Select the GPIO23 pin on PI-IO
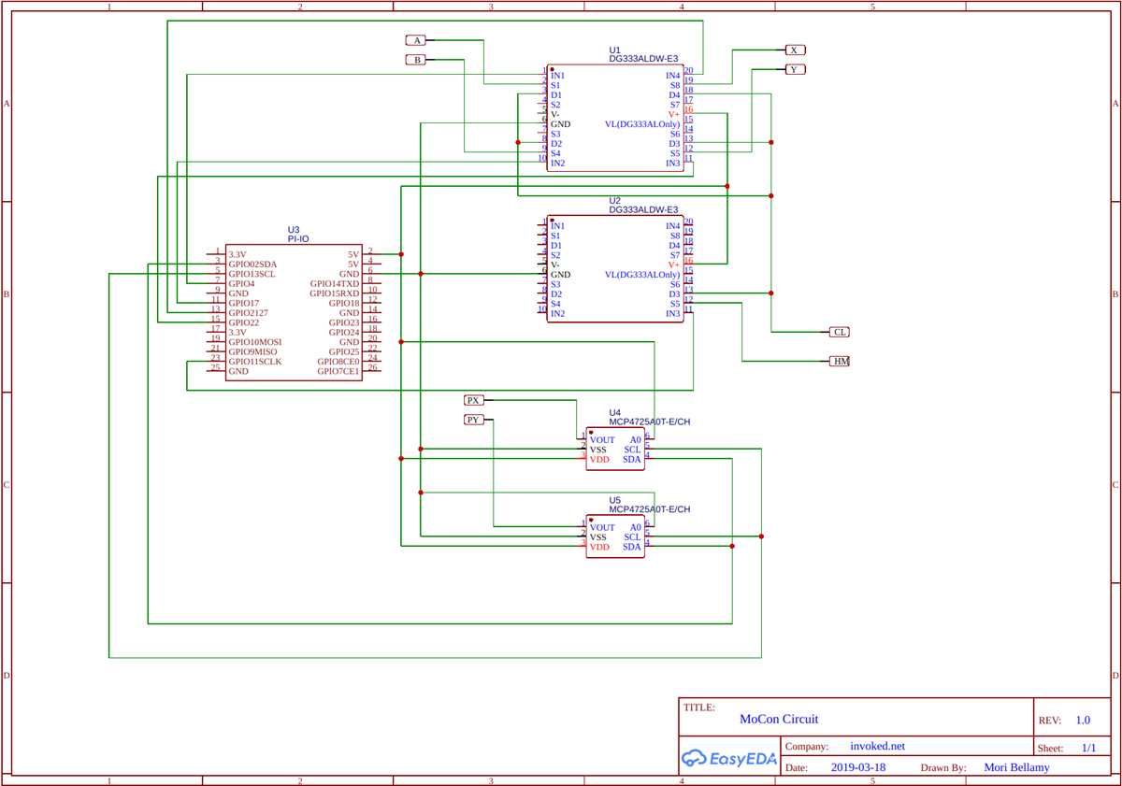This screenshot has height=786, width=1122. 344,322
